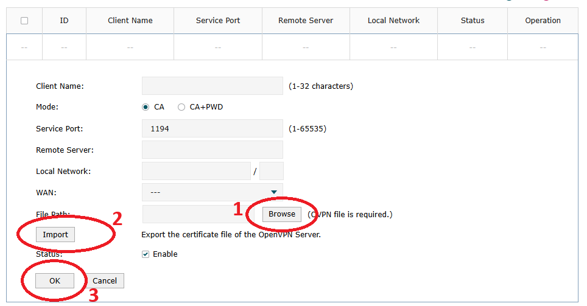Click the WAN dropdown arrow

coord(274,192)
